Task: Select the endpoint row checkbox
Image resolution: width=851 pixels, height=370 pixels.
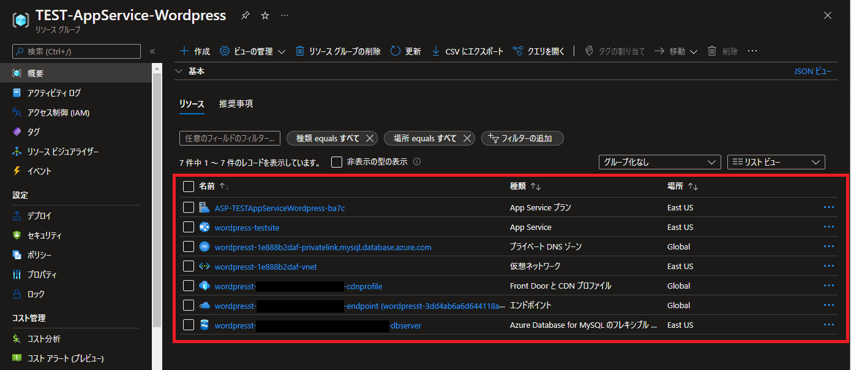Action: pyautogui.click(x=189, y=306)
